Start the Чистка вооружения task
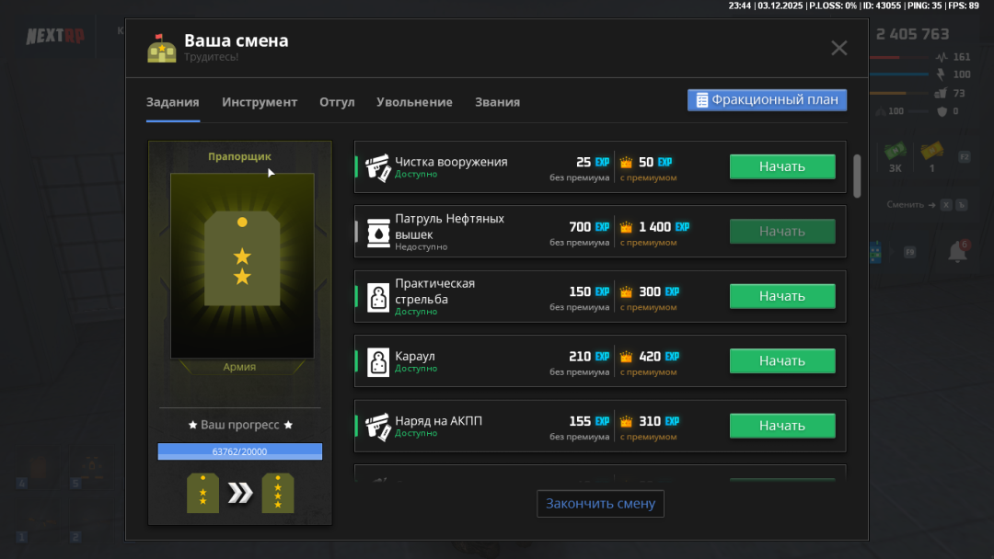The width and height of the screenshot is (994, 559). pos(782,166)
